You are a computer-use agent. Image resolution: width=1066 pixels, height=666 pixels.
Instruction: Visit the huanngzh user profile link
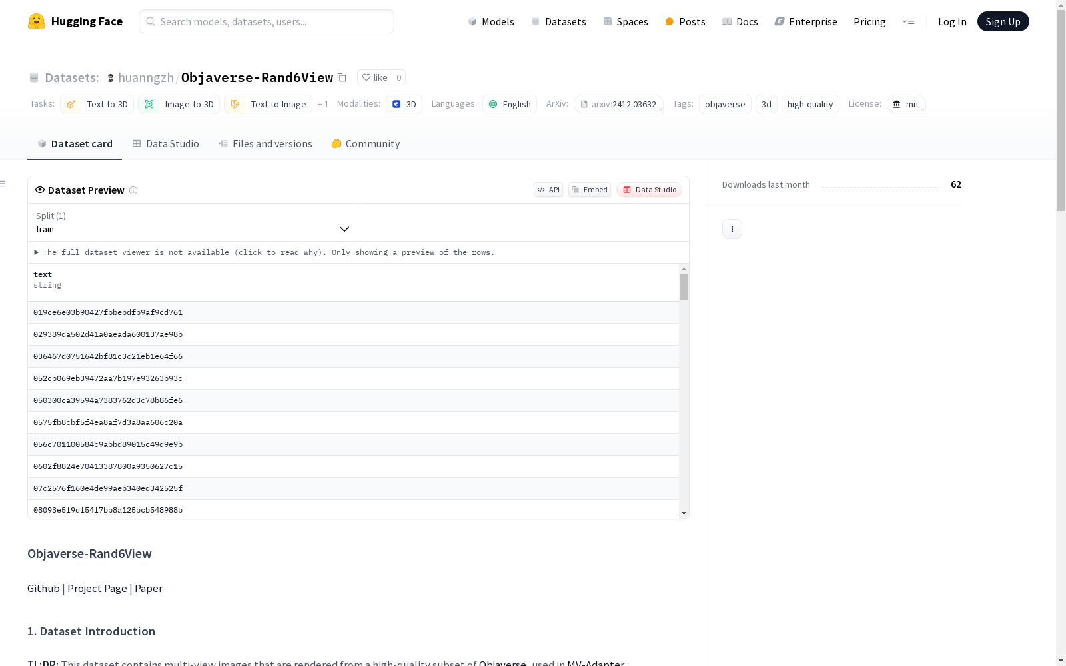[x=146, y=78]
